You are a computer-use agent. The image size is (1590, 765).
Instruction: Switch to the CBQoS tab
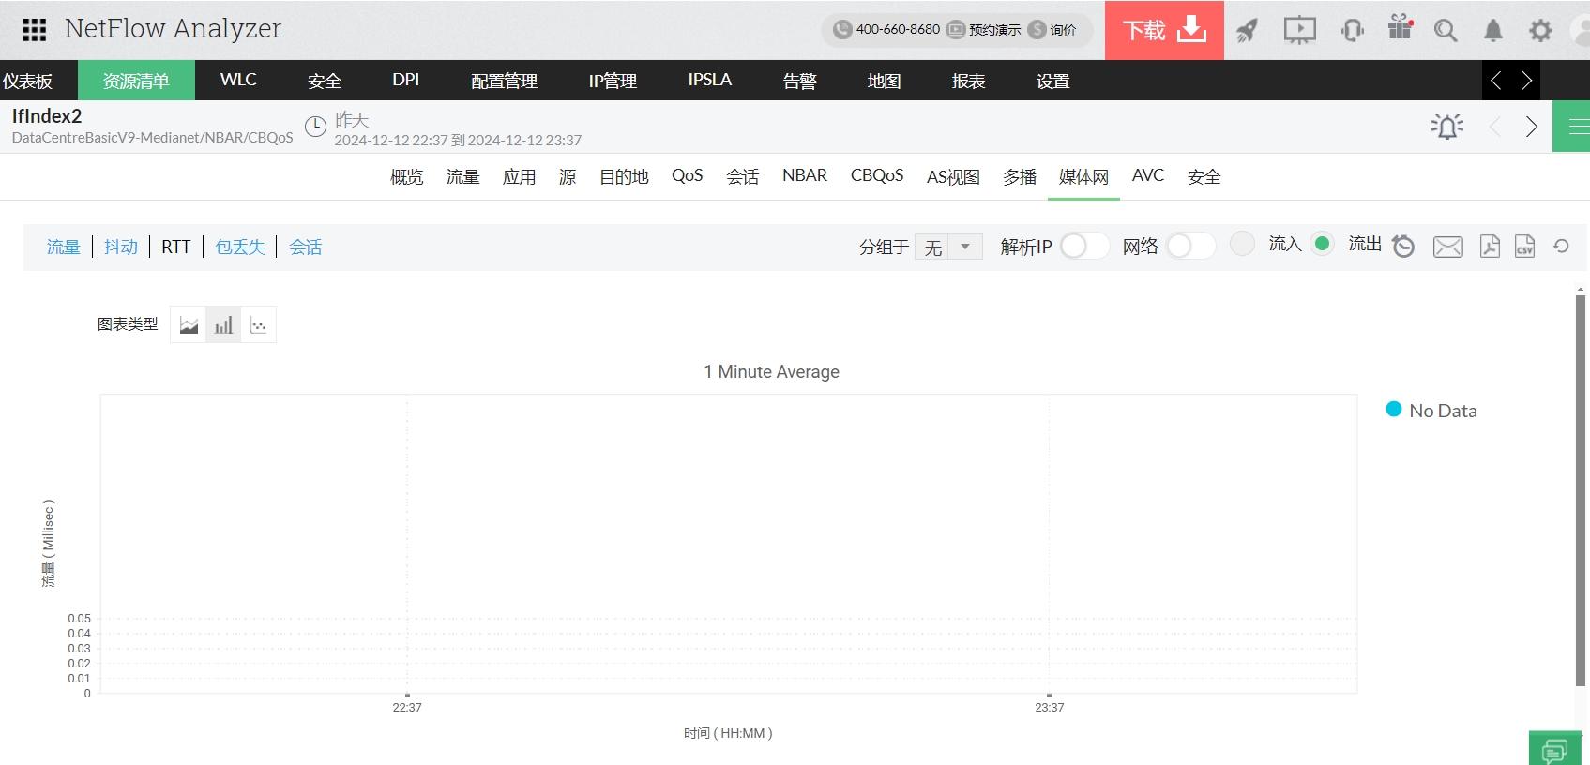point(876,176)
